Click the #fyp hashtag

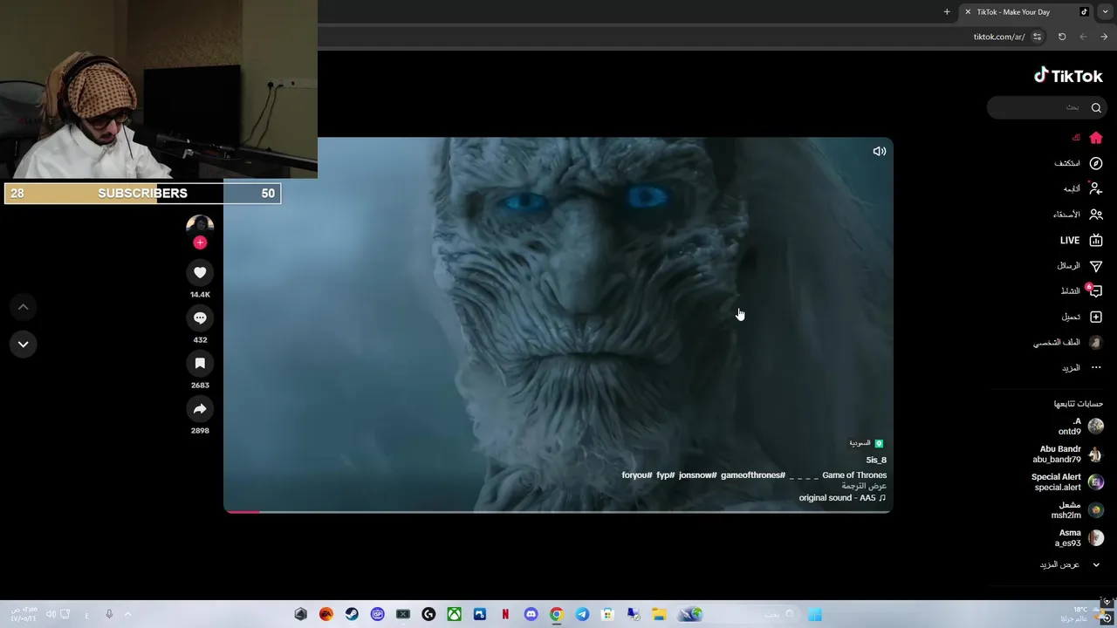pos(666,475)
